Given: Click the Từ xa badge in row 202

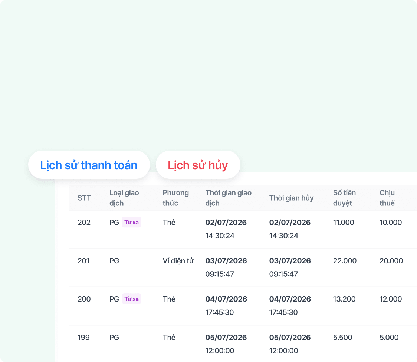Looking at the screenshot, I should click(131, 222).
